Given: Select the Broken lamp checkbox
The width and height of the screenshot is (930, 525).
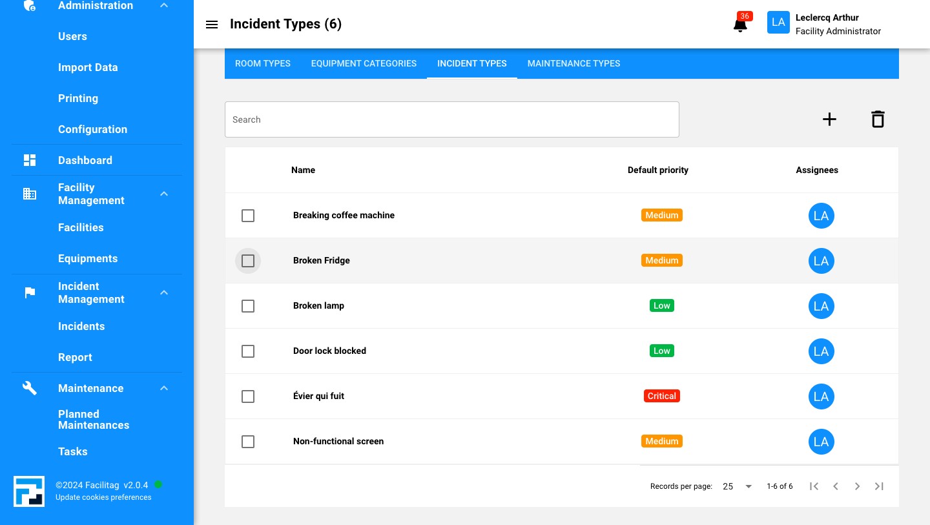Looking at the screenshot, I should (x=248, y=306).
